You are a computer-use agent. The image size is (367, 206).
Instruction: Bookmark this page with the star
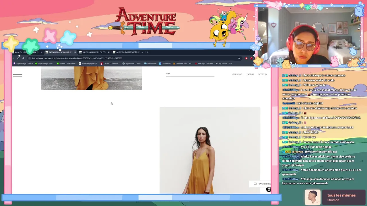[239, 58]
